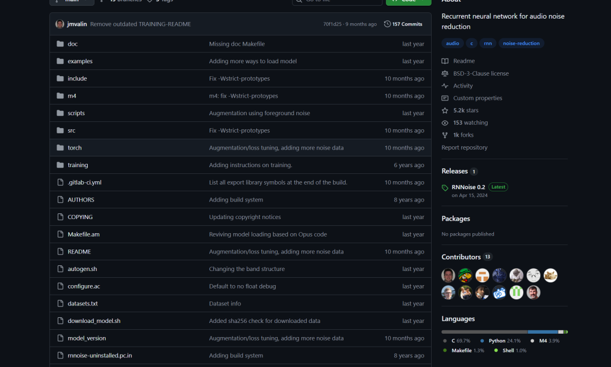611x367 pixels.
Task: Select the c topic tag
Action: click(x=471, y=43)
